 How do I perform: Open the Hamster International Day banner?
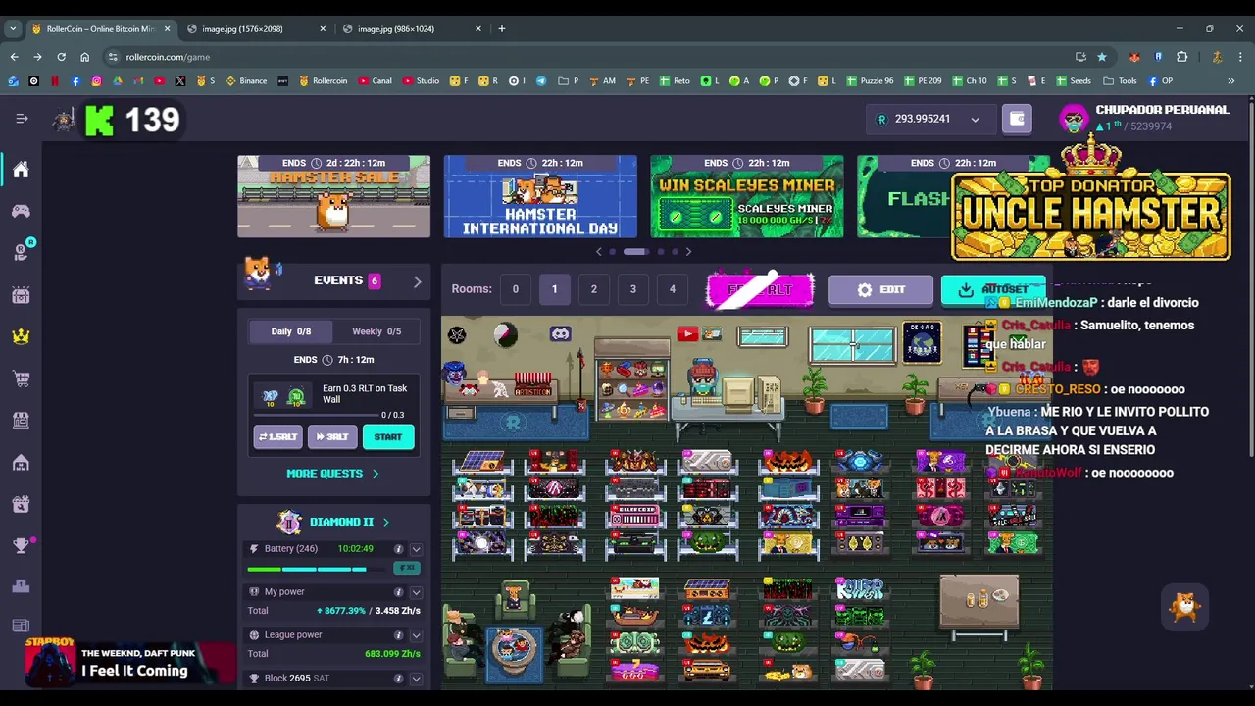[x=540, y=196]
